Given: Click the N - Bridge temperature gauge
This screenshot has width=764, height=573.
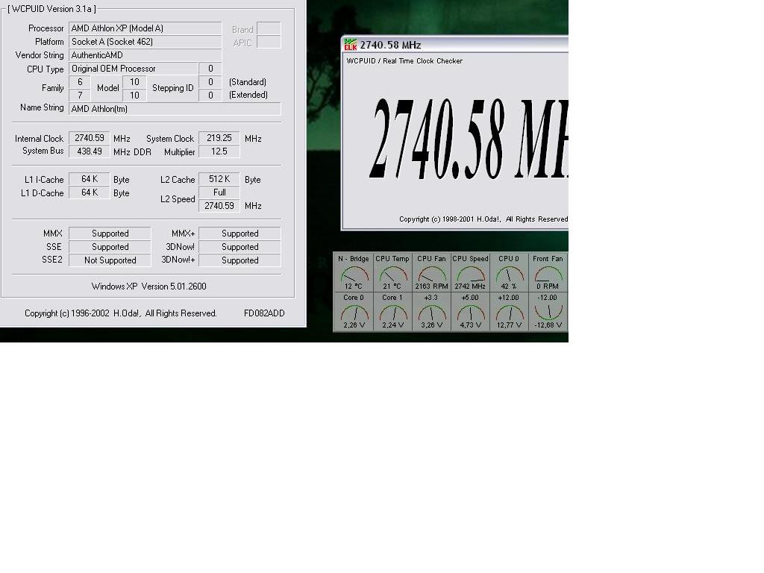Looking at the screenshot, I should pyautogui.click(x=353, y=272).
